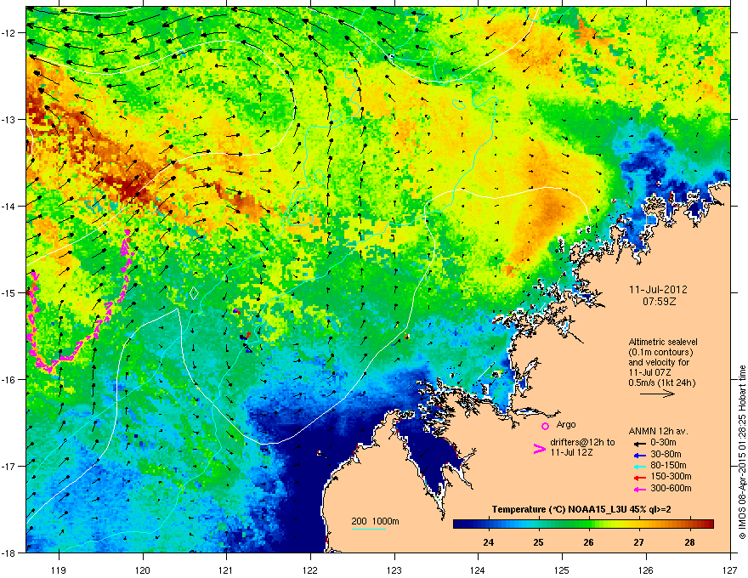This screenshot has width=748, height=578.
Task: Click the Argo magenta circle legend symbol
Action: pyautogui.click(x=545, y=426)
